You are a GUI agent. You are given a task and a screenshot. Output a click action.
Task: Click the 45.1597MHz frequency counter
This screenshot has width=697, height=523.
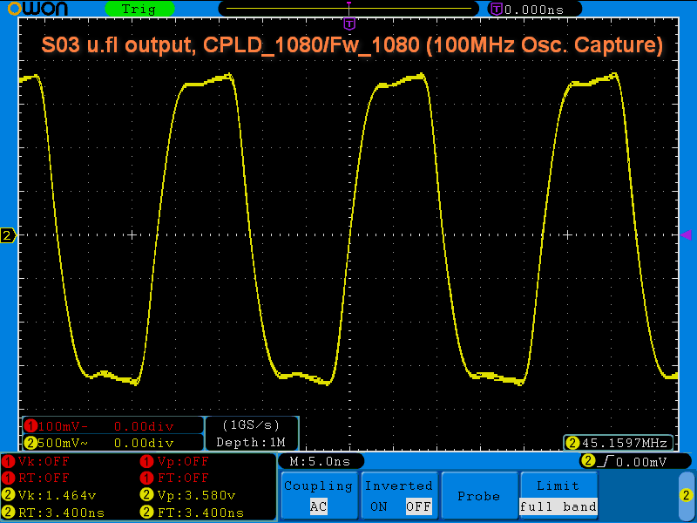625,443
